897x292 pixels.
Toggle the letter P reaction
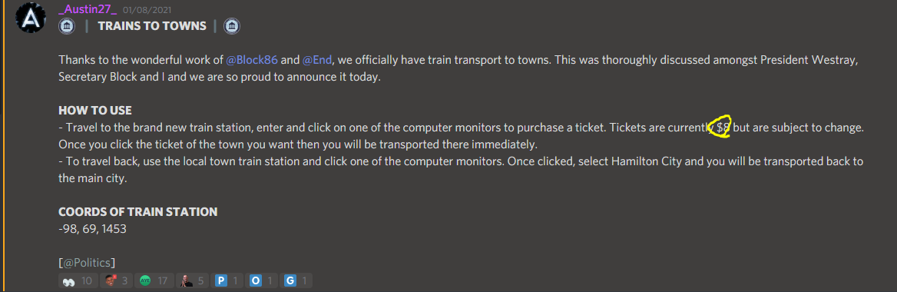coord(227,280)
